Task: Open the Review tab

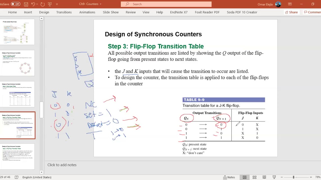Action: (x=131, y=12)
